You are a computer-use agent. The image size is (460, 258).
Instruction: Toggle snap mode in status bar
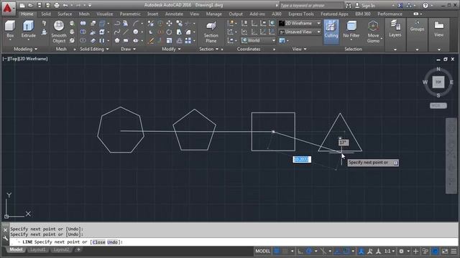285,251
